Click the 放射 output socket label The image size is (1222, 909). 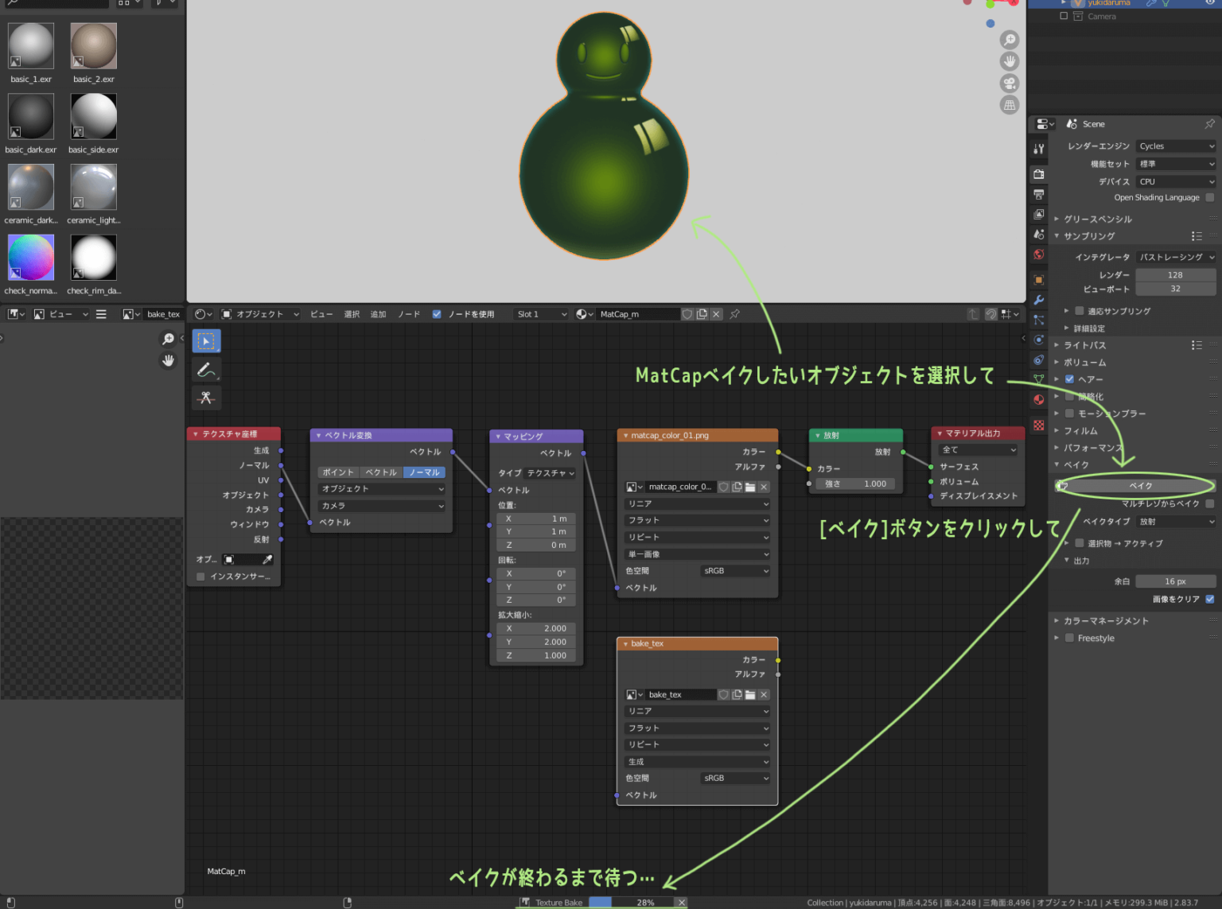point(881,451)
